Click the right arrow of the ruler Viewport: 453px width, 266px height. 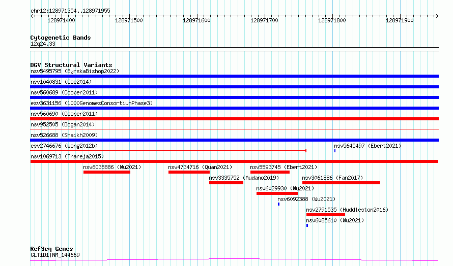tap(437, 16)
